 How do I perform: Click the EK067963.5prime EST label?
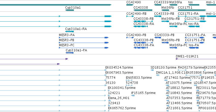[x=119, y=73]
